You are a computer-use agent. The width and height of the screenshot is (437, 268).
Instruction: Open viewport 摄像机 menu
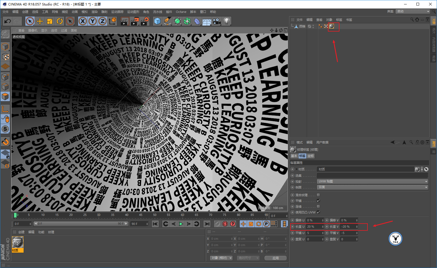(33, 30)
